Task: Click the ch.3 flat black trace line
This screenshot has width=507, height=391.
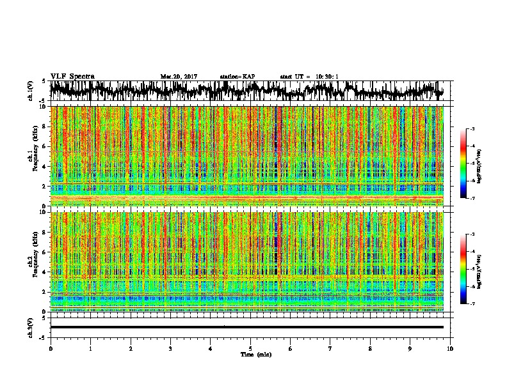Action: tap(247, 327)
